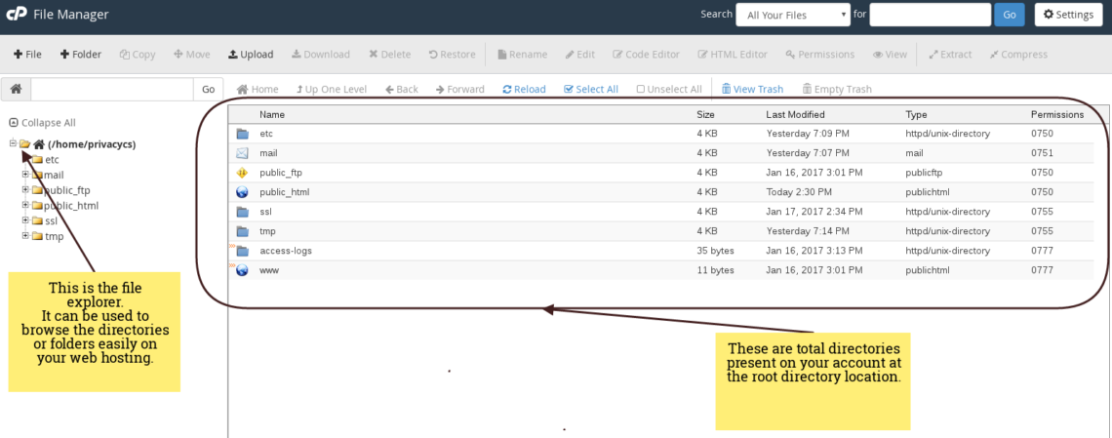Screen dimensions: 1112x438
Task: Expand the ssl folder in tree
Action: 25,220
